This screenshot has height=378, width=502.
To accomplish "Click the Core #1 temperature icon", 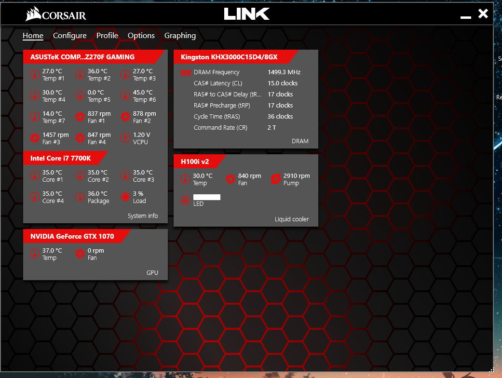I will click(35, 175).
